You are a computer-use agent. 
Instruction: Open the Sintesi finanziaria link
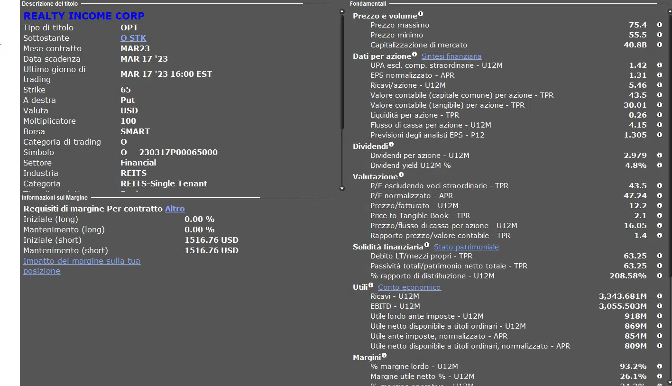point(451,56)
